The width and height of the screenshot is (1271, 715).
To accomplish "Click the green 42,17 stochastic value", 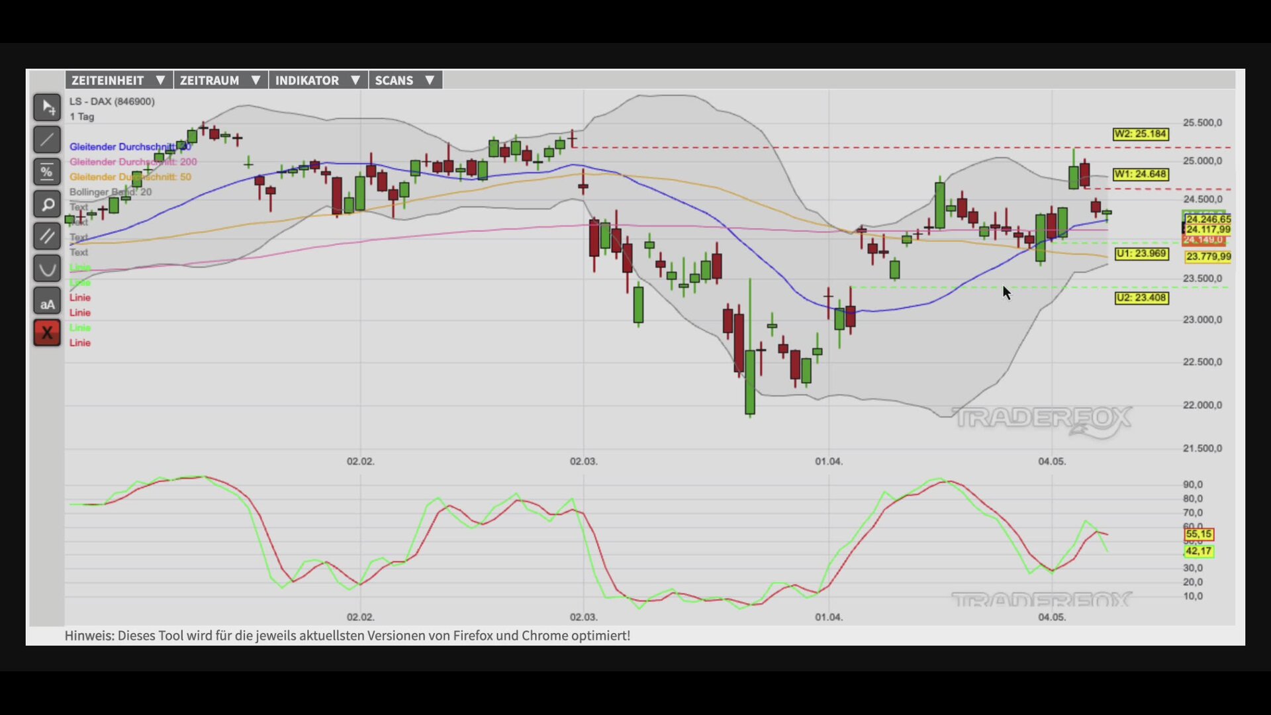I will [1199, 551].
